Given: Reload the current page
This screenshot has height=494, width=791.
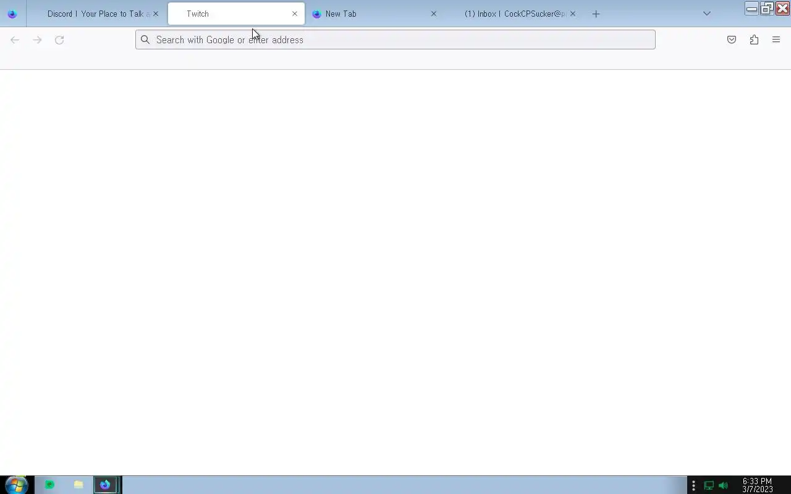Looking at the screenshot, I should pyautogui.click(x=59, y=40).
